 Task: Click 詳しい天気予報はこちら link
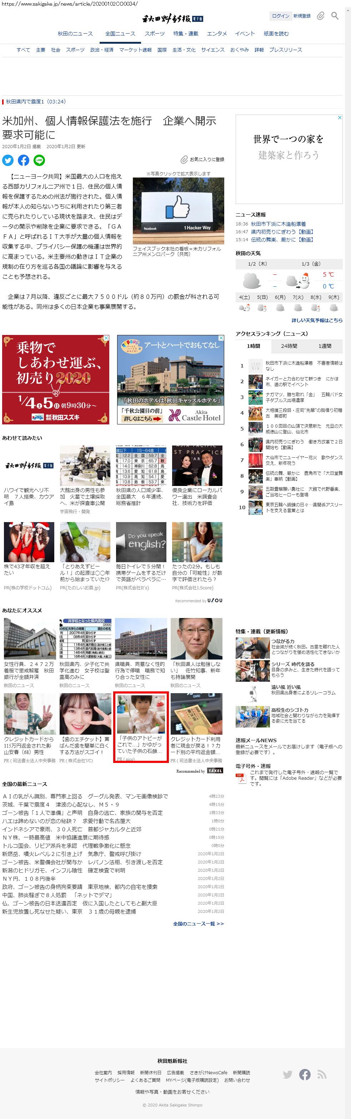(x=317, y=320)
